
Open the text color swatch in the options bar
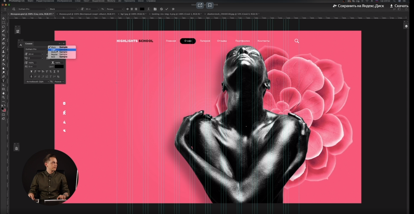[142, 9]
